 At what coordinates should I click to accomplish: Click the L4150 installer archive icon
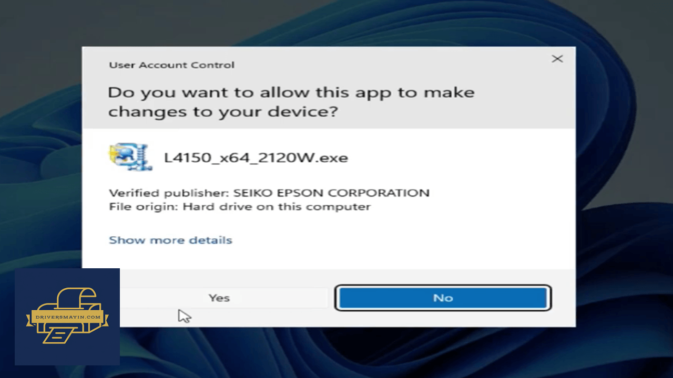[x=131, y=157]
